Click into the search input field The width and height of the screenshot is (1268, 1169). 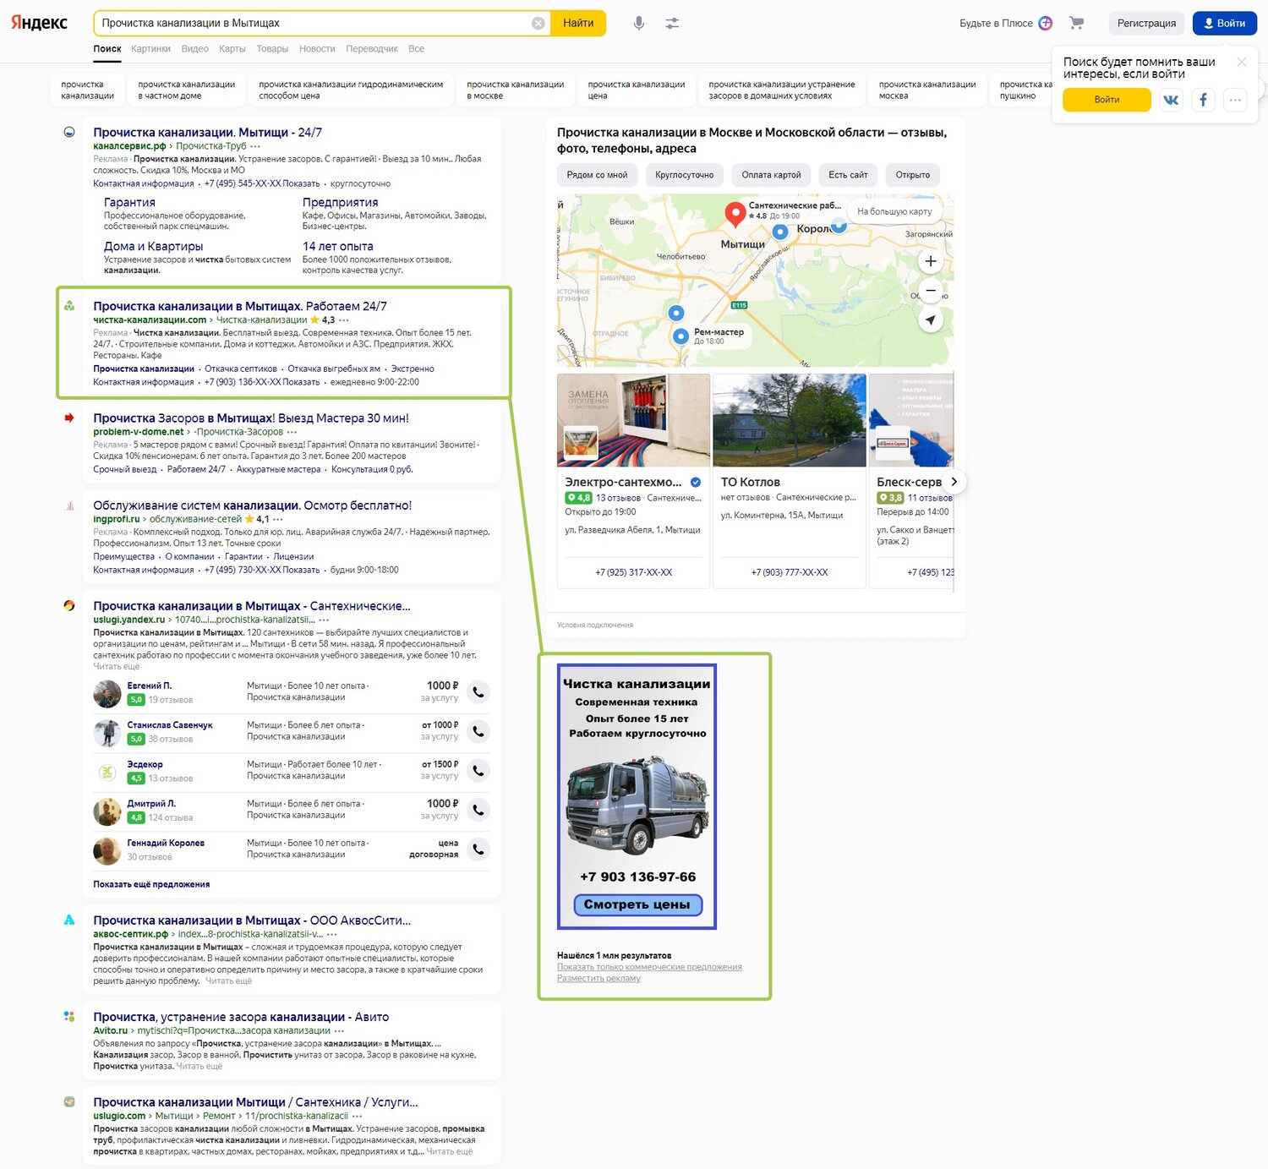click(x=314, y=24)
